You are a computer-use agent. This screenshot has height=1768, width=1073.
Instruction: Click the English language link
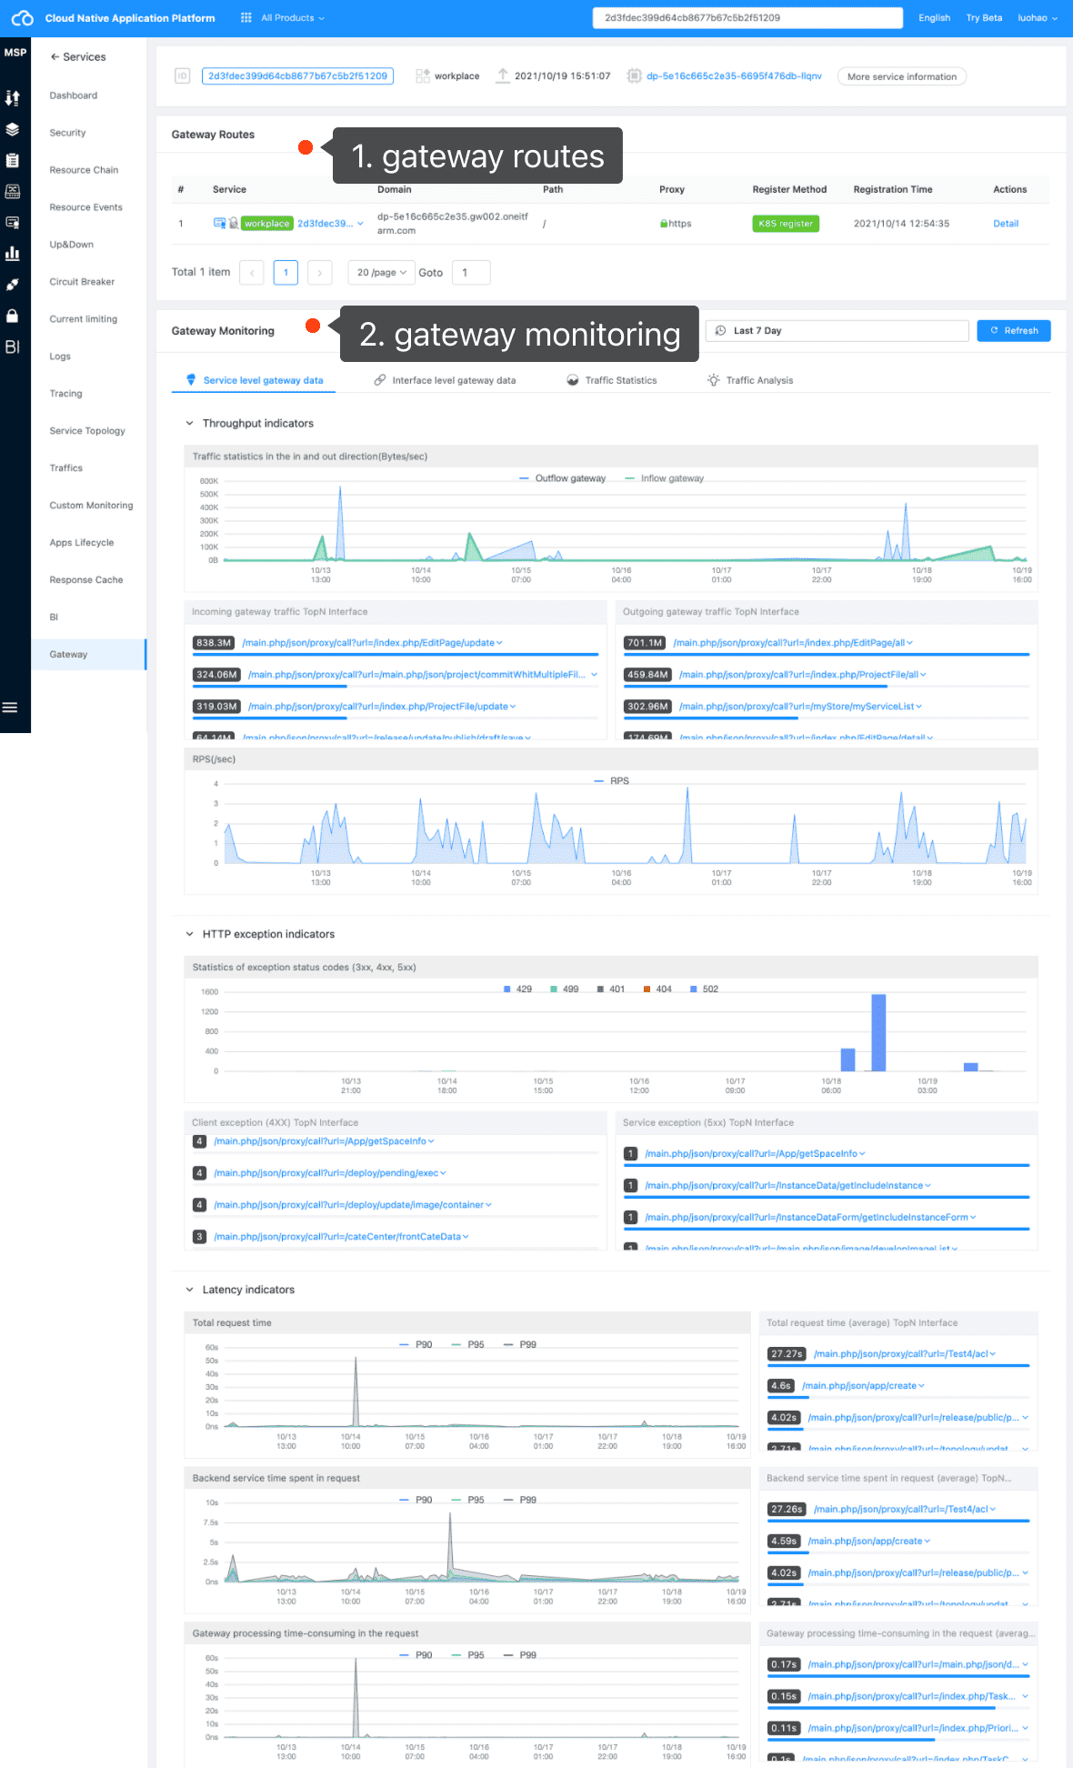point(934,17)
